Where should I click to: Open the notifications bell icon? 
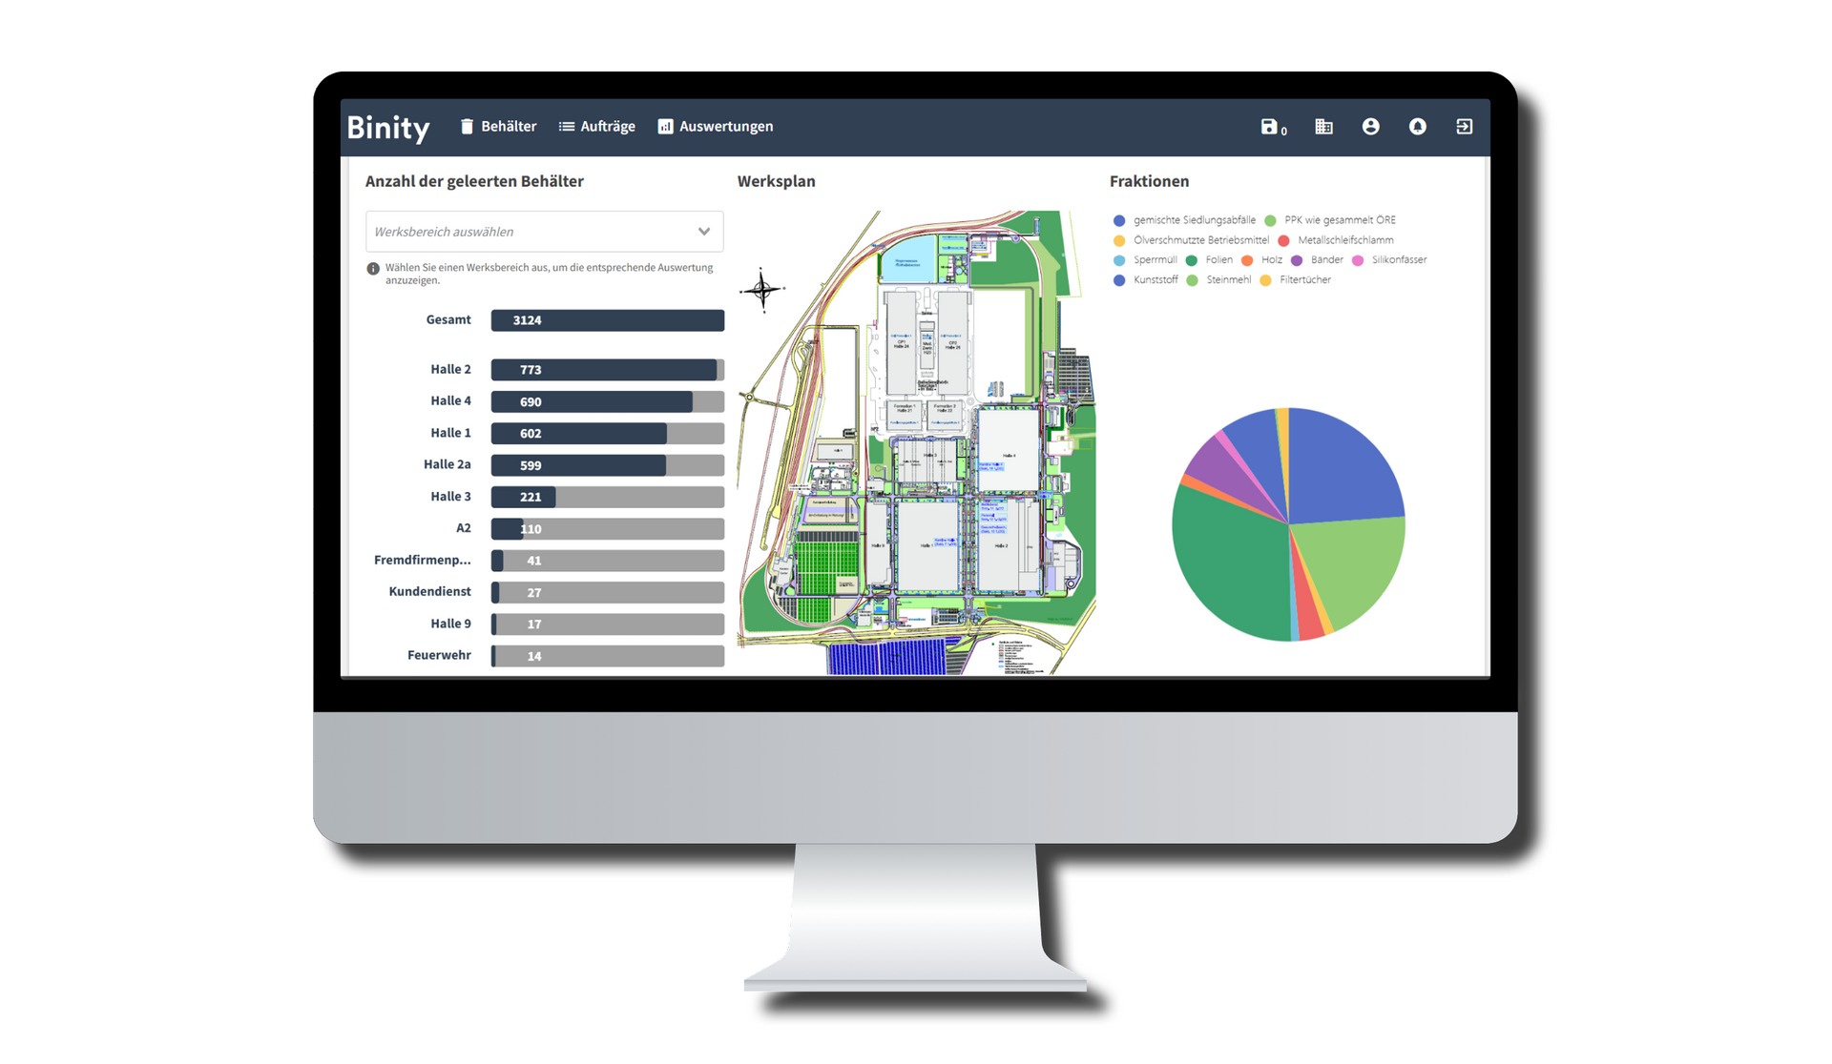(x=1417, y=127)
